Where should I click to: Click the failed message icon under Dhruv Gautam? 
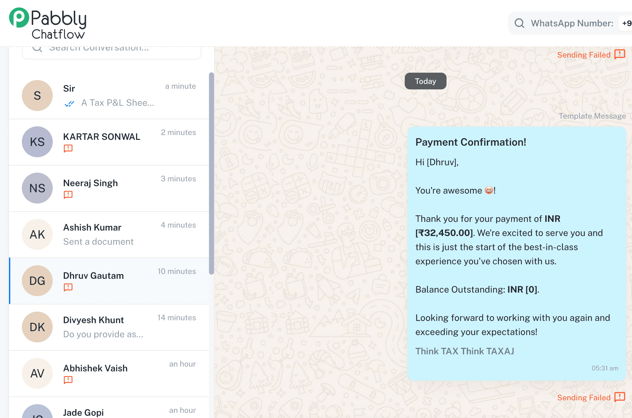(x=68, y=287)
